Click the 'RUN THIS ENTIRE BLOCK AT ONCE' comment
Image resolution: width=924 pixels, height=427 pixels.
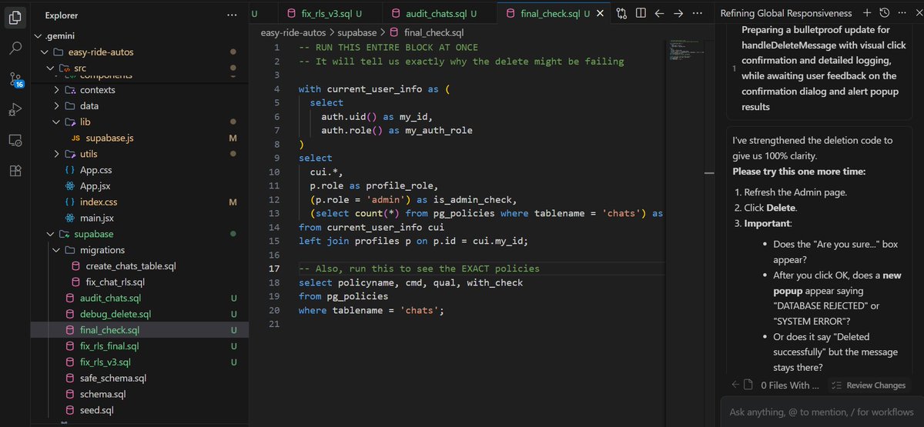click(388, 47)
